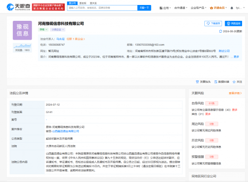Click the crown icon for 开通会员

point(211,8)
